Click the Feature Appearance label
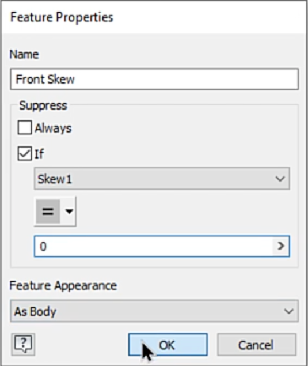 63,285
